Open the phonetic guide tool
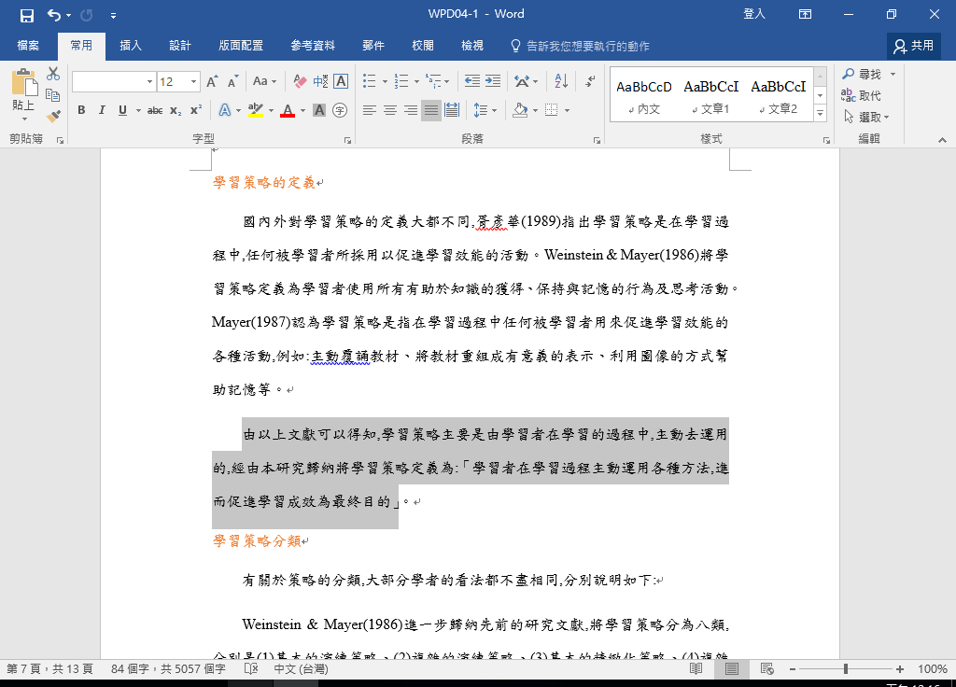Image resolution: width=956 pixels, height=687 pixels. 321,81
